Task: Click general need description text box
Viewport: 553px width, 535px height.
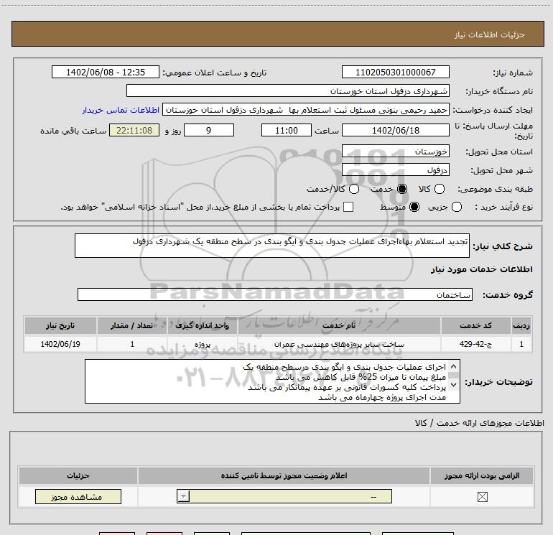Action: pos(272,246)
